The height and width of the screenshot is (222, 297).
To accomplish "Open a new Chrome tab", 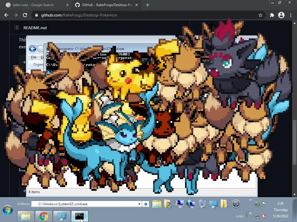I will click(148, 5).
